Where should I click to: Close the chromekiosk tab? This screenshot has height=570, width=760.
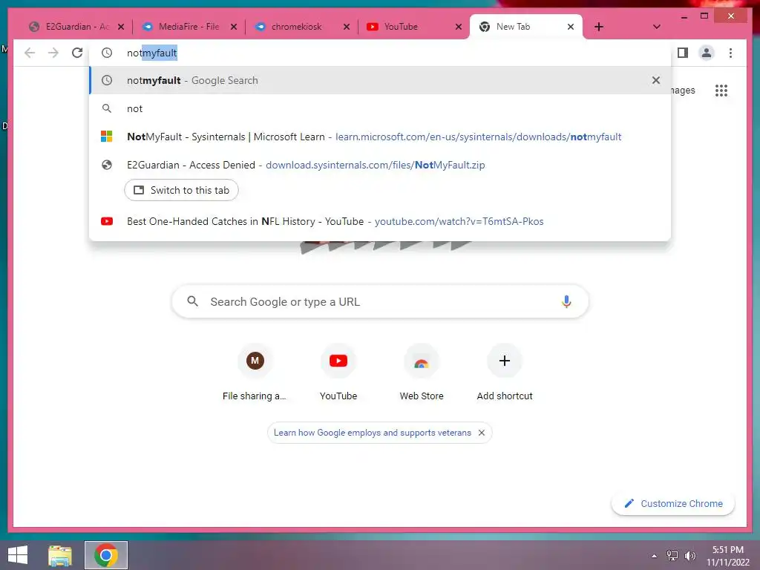coord(346,27)
